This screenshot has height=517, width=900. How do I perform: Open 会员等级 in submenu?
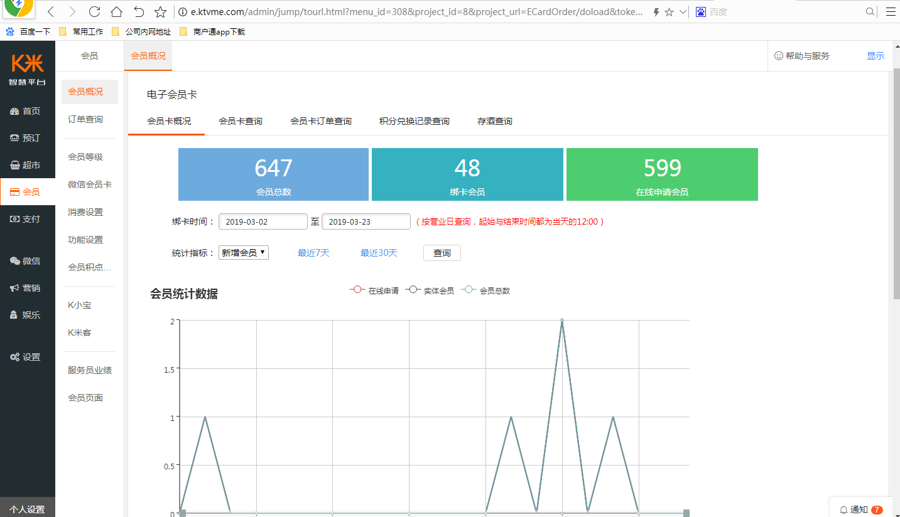coord(85,157)
